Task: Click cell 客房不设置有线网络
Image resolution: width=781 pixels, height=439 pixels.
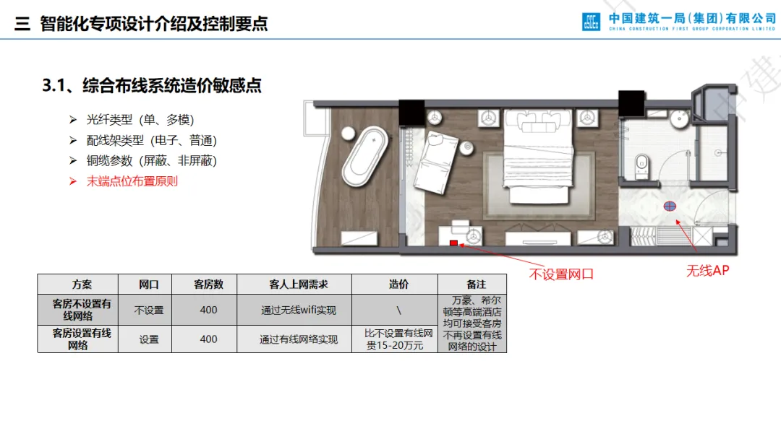Action: pyautogui.click(x=77, y=310)
